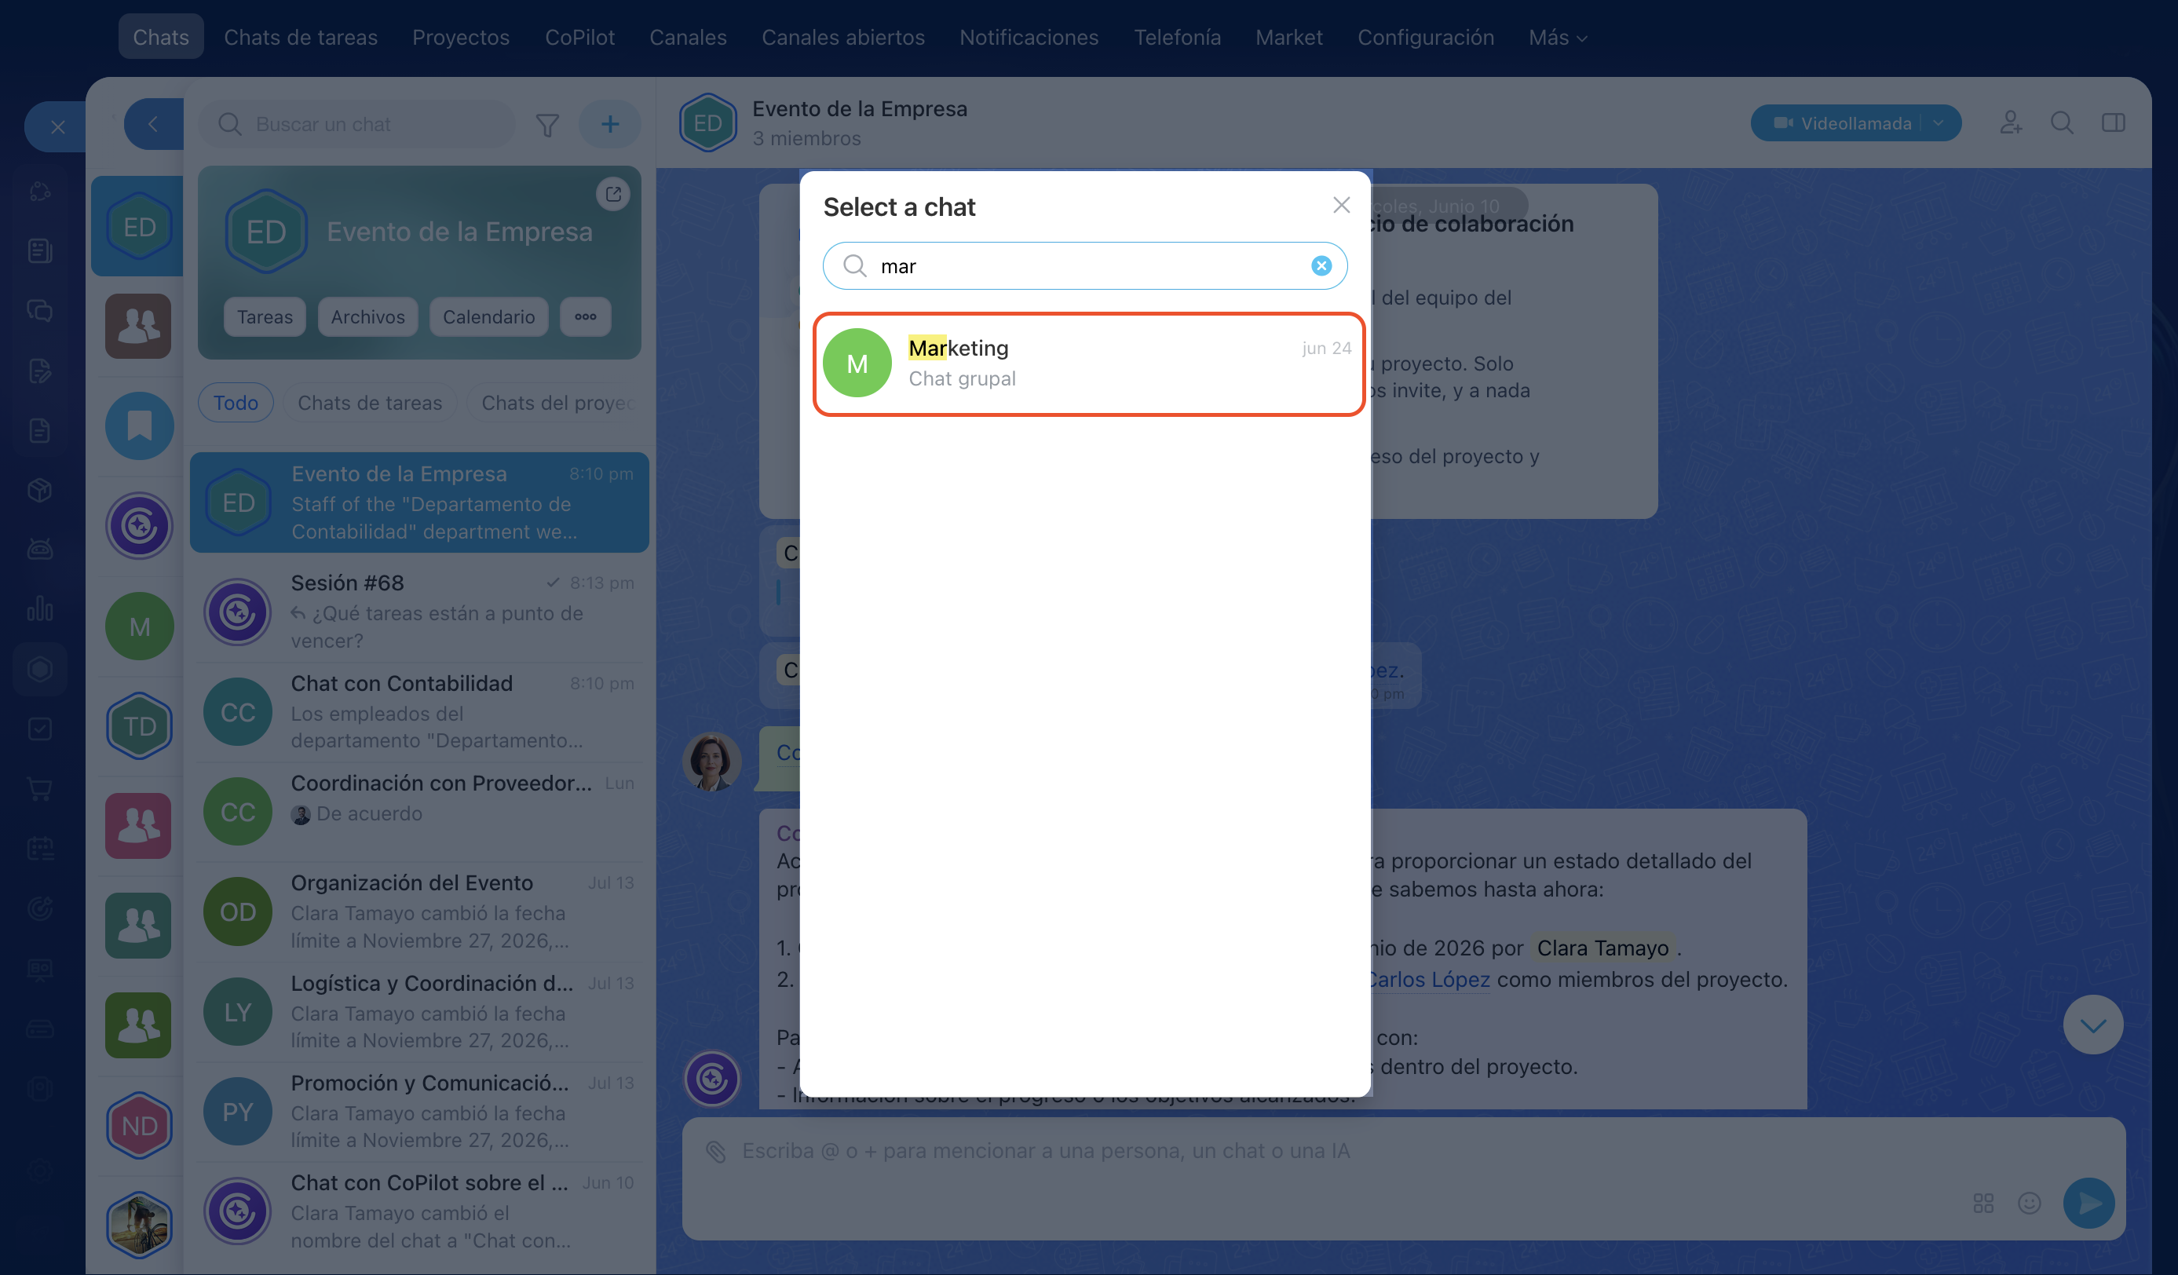Open Chat con Contabilidad conversation

[419, 711]
